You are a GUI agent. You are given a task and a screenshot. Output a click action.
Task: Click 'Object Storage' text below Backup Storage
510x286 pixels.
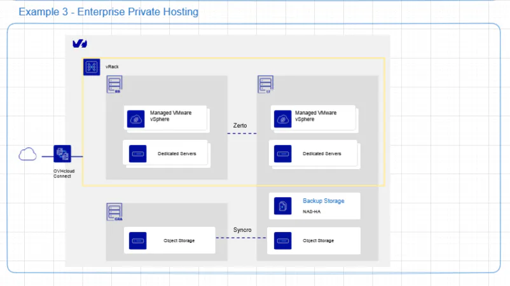[x=318, y=241]
